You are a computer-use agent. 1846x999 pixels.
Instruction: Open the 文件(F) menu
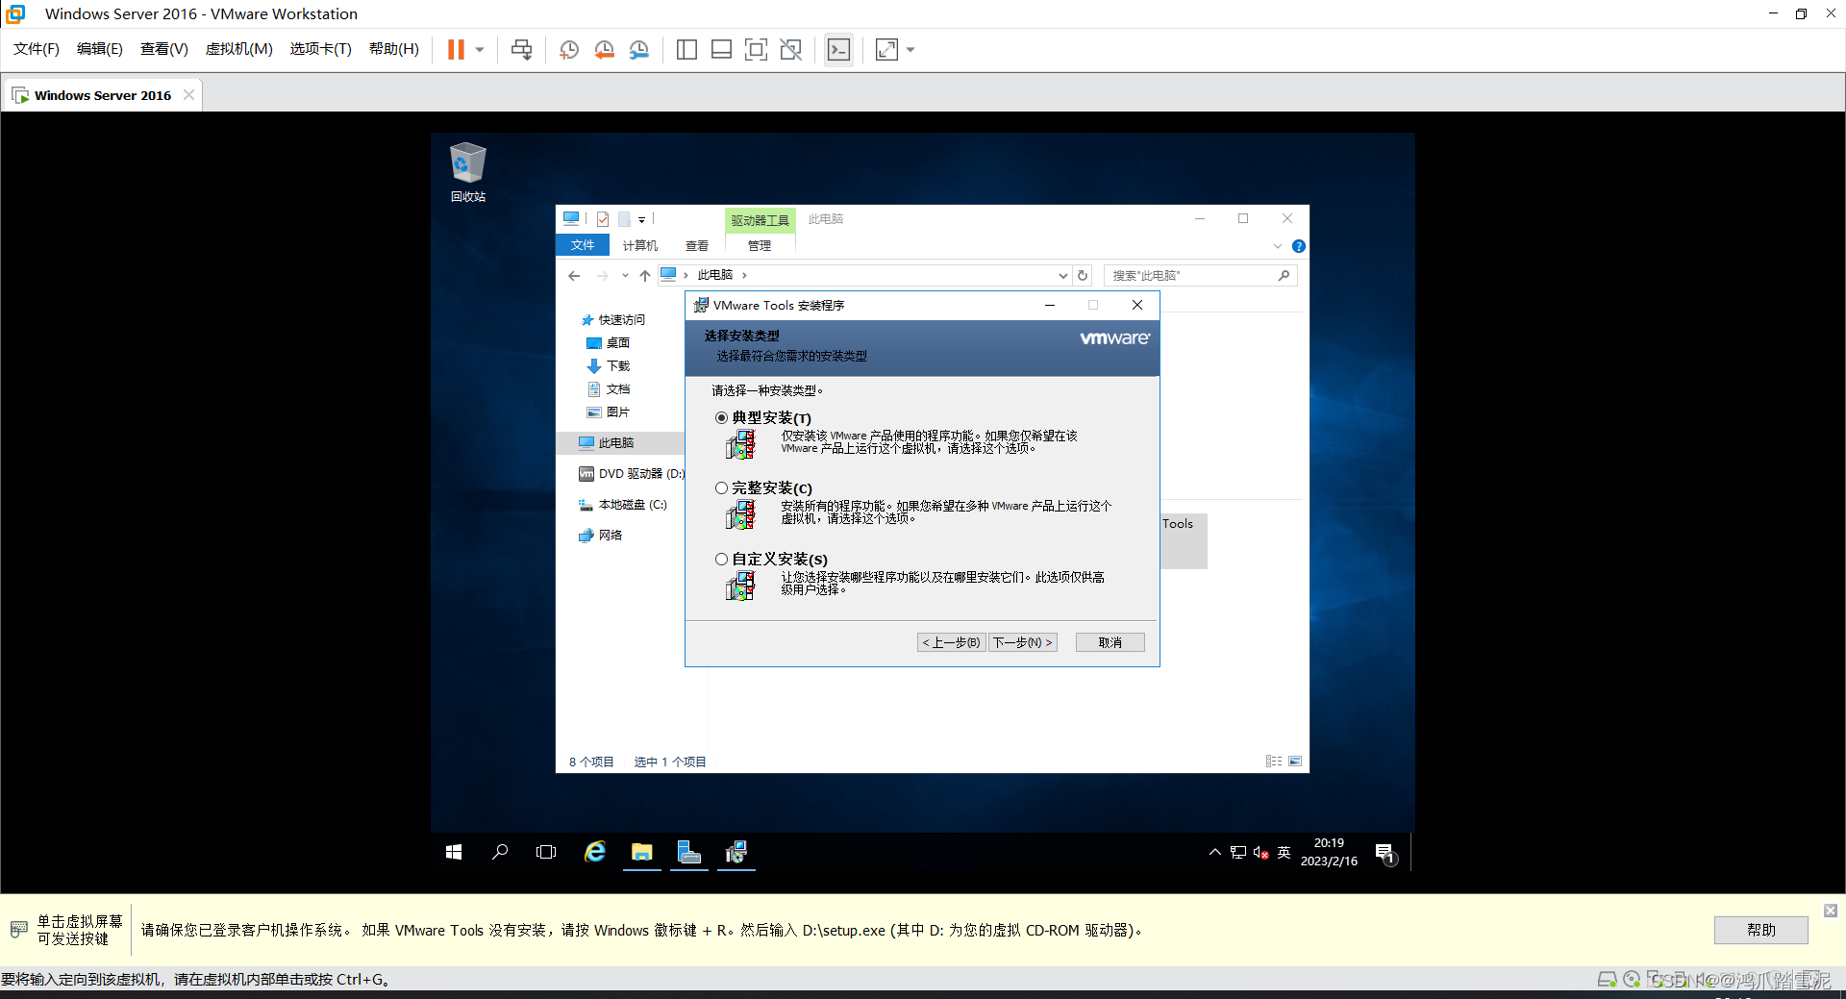[37, 49]
